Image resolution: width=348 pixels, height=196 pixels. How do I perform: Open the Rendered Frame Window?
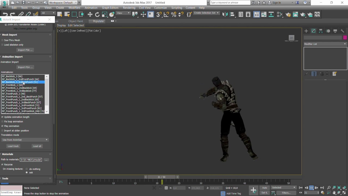click(295, 14)
